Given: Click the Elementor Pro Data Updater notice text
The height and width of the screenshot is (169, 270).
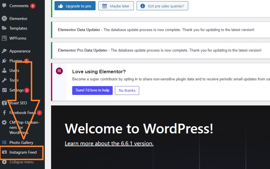Looking at the screenshot, I should 160,50.
